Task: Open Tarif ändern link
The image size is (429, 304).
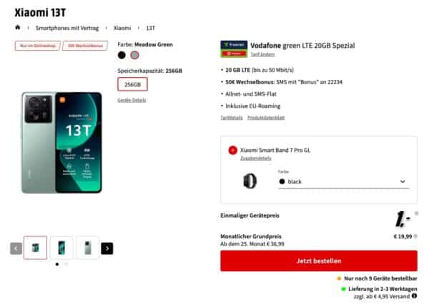Action: (262, 54)
